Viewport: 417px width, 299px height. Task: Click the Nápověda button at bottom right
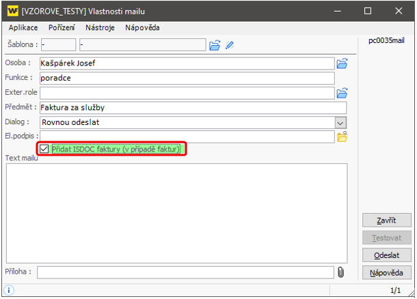coord(386,273)
